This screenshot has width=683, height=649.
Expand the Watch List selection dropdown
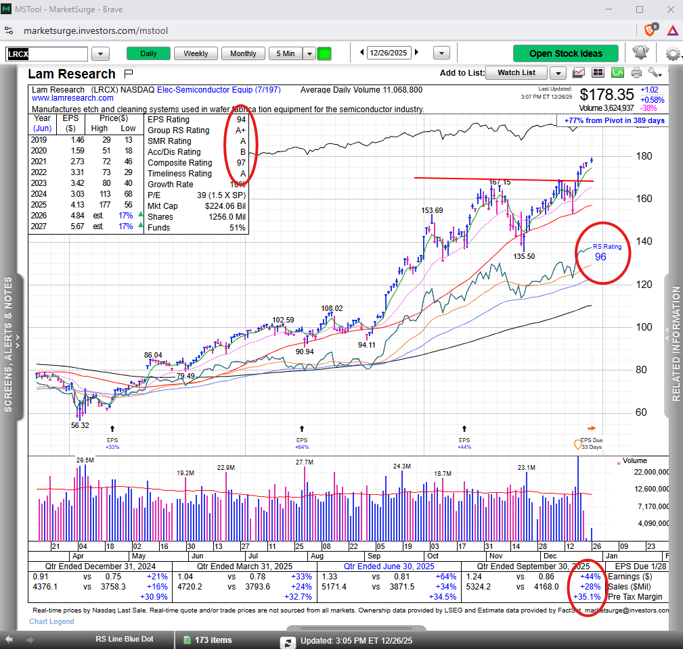[x=558, y=73]
